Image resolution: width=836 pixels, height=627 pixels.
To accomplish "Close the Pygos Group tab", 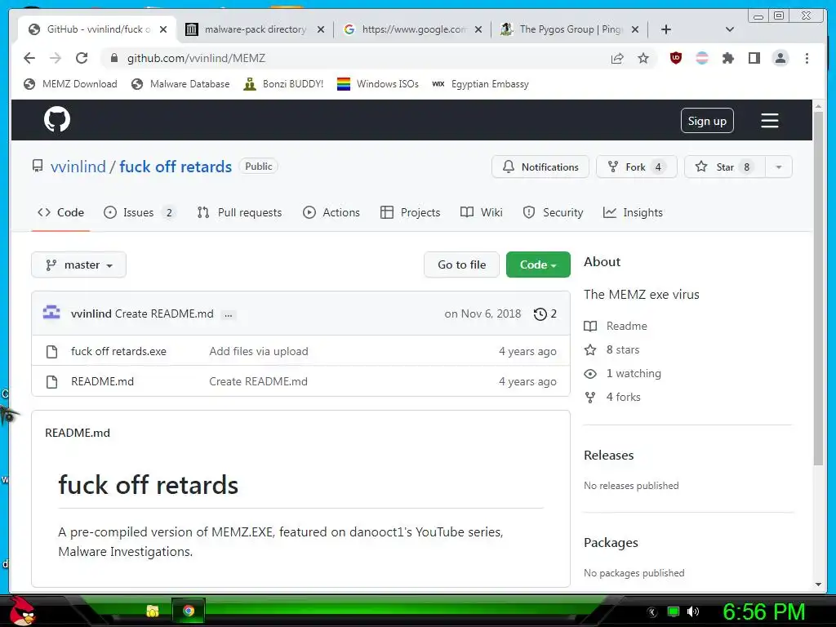I will 635,29.
